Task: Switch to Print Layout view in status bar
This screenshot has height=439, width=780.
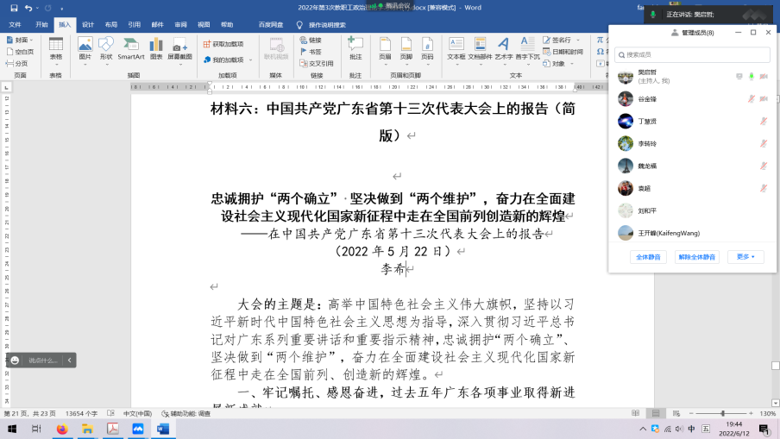Action: pos(656,413)
